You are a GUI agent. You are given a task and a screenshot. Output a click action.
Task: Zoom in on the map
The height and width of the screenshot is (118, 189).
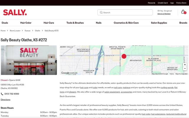click(185, 65)
